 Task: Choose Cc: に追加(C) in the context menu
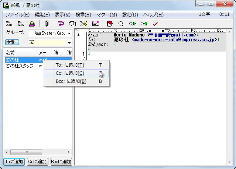tap(76, 73)
